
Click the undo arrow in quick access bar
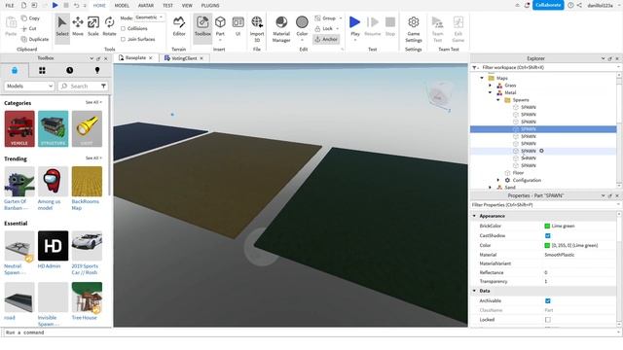coord(76,5)
